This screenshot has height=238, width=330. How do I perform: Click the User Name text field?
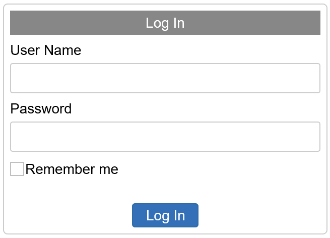point(165,78)
